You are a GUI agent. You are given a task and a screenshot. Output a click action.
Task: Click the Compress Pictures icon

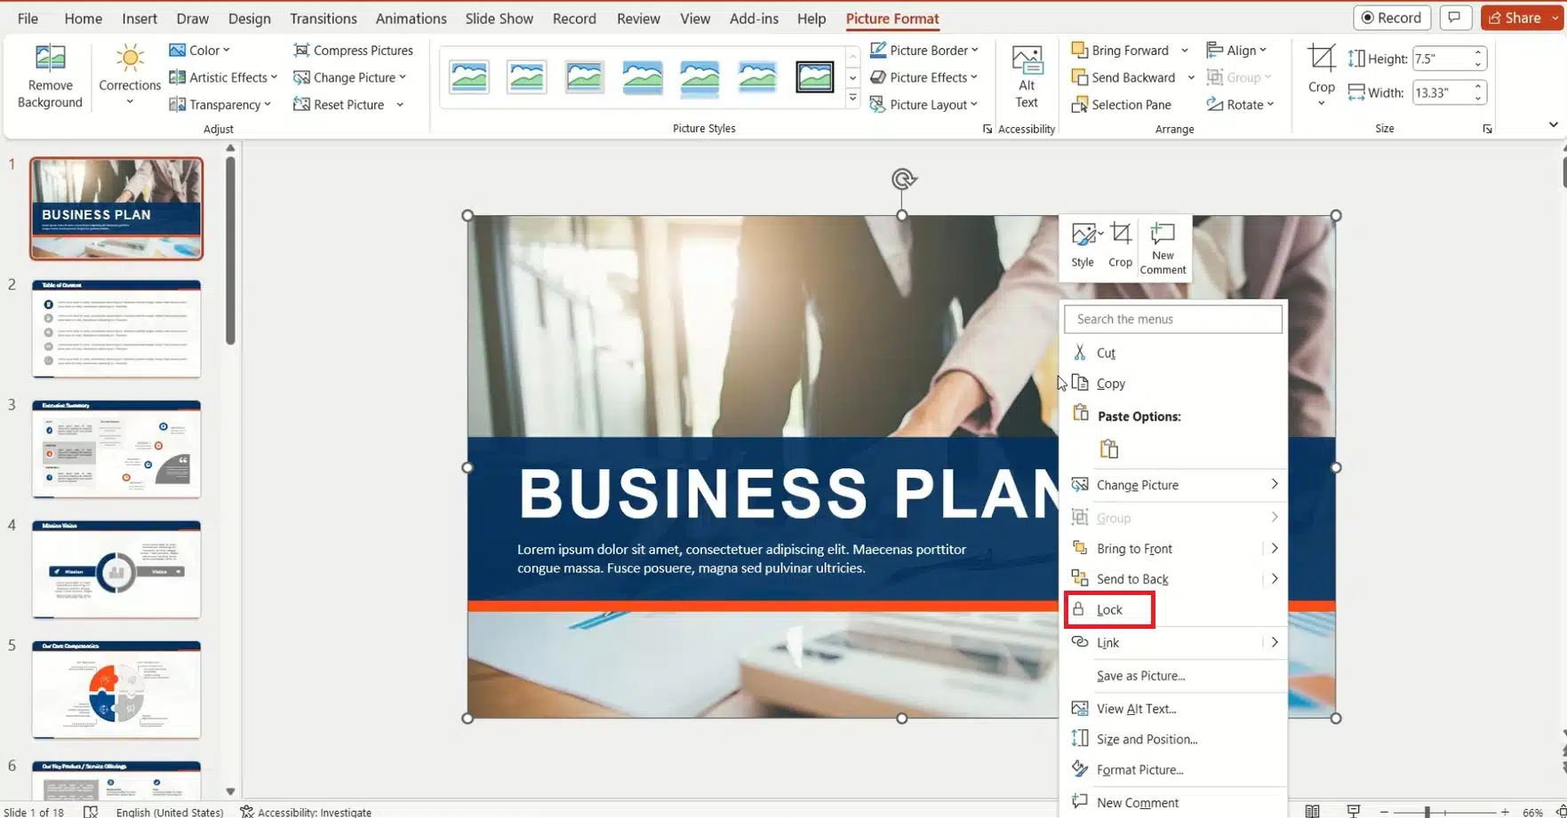tap(301, 51)
